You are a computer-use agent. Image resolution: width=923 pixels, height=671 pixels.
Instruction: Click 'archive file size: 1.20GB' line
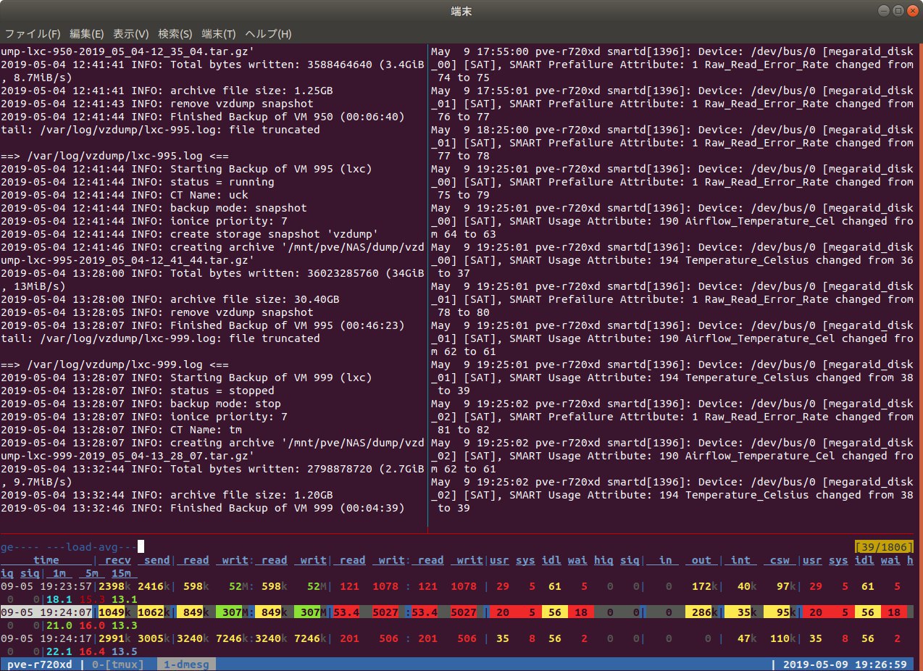(167, 495)
